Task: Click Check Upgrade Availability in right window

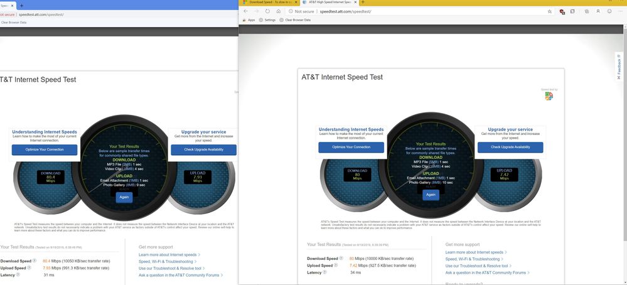Action: point(510,147)
